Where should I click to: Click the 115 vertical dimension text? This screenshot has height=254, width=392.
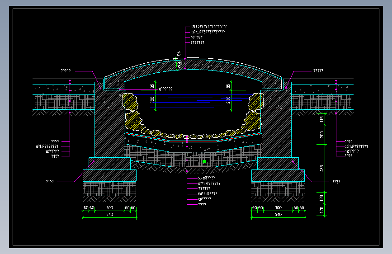click(x=322, y=119)
